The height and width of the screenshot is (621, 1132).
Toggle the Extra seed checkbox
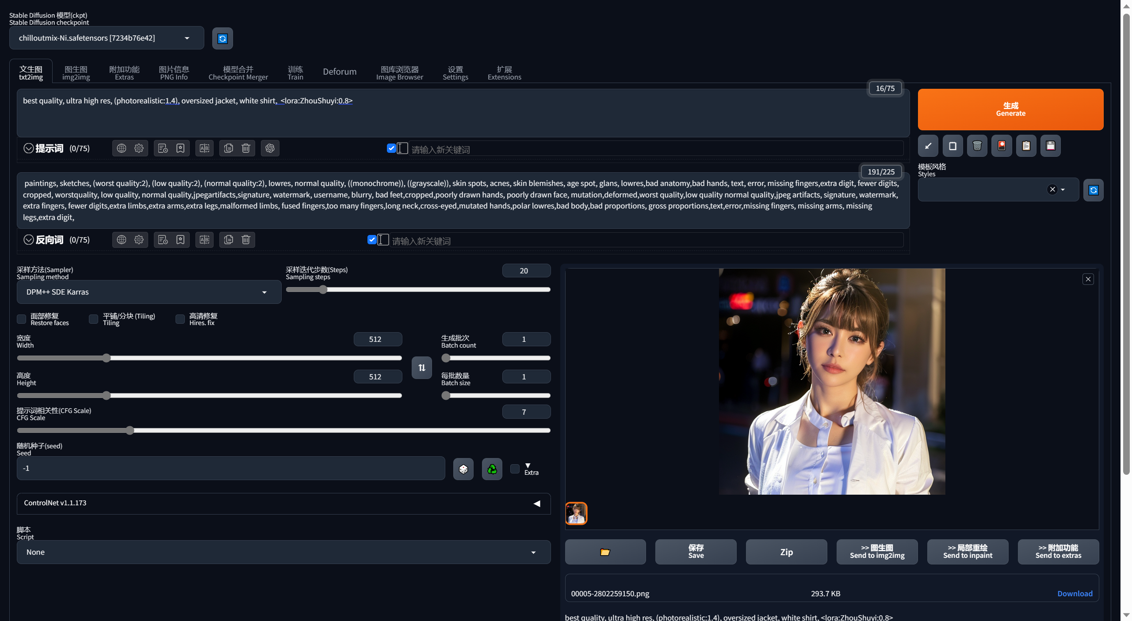click(515, 469)
